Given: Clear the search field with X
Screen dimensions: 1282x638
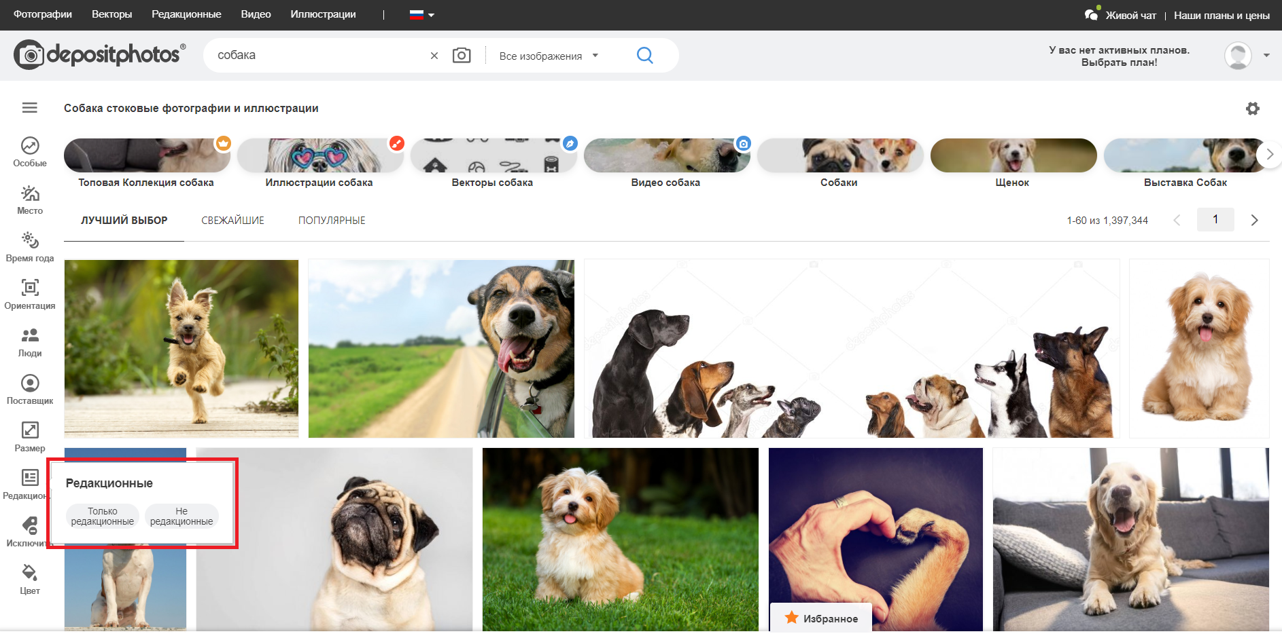Looking at the screenshot, I should 434,56.
